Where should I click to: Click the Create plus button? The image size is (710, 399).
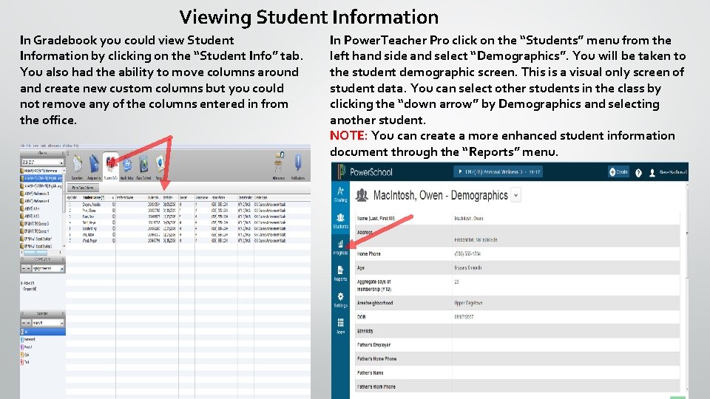(618, 172)
